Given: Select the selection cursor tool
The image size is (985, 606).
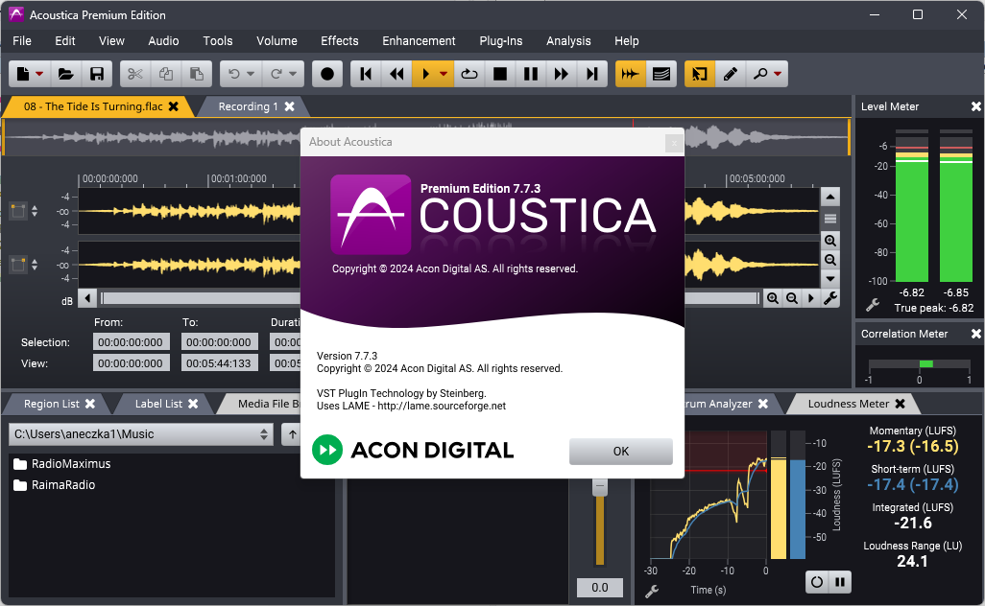Looking at the screenshot, I should 699,74.
